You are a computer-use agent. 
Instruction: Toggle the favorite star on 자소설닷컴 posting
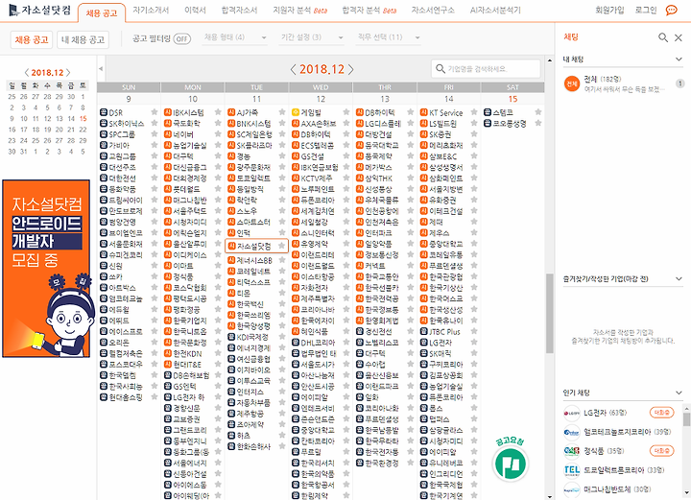(281, 246)
